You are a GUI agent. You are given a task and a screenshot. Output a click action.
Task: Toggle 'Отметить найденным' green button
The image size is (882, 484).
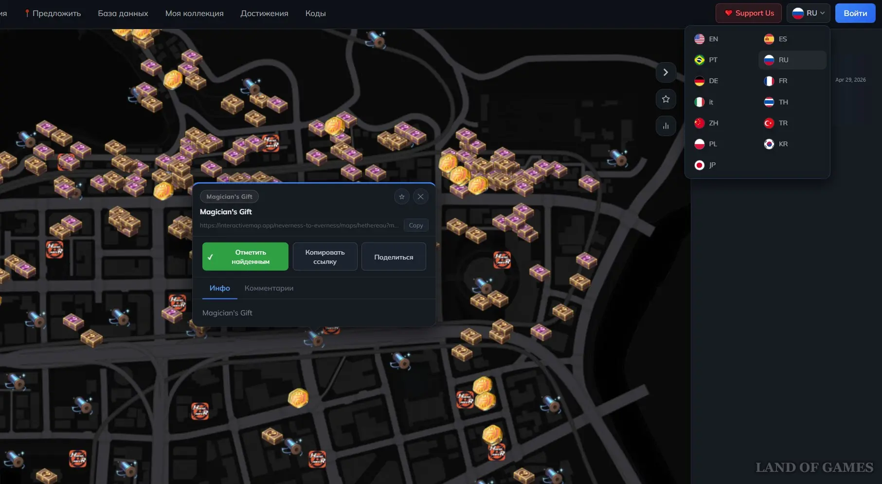(x=245, y=257)
